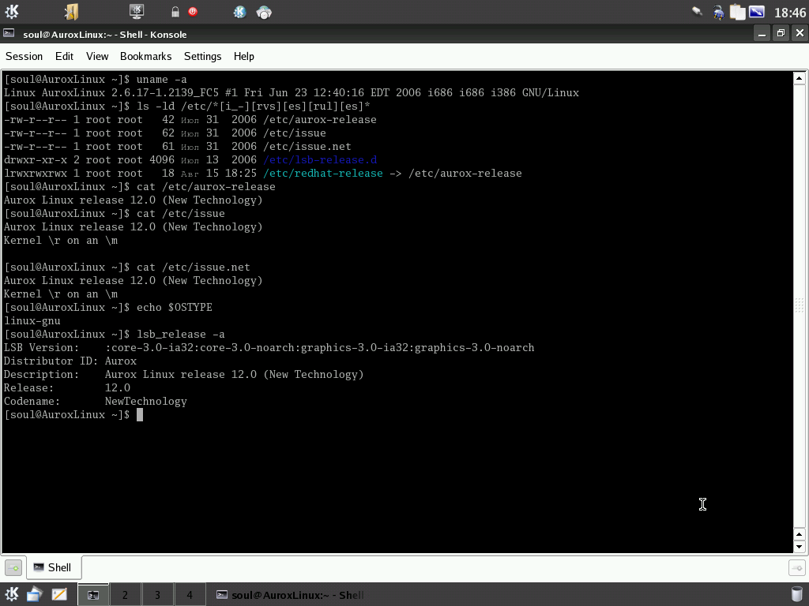Click the 'Distributor ID: Aurox' line

[70, 361]
